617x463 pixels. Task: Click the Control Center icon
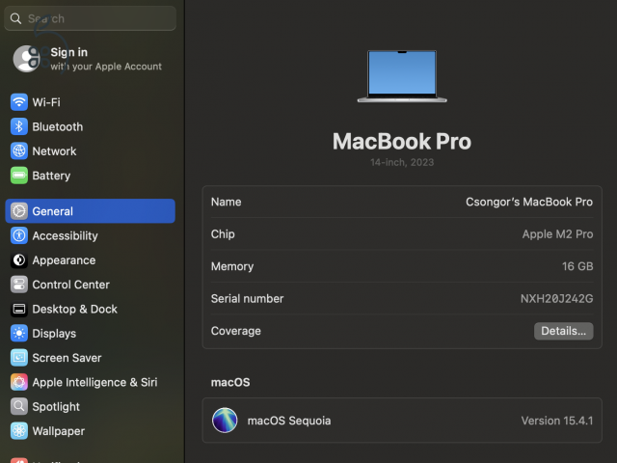tap(19, 285)
